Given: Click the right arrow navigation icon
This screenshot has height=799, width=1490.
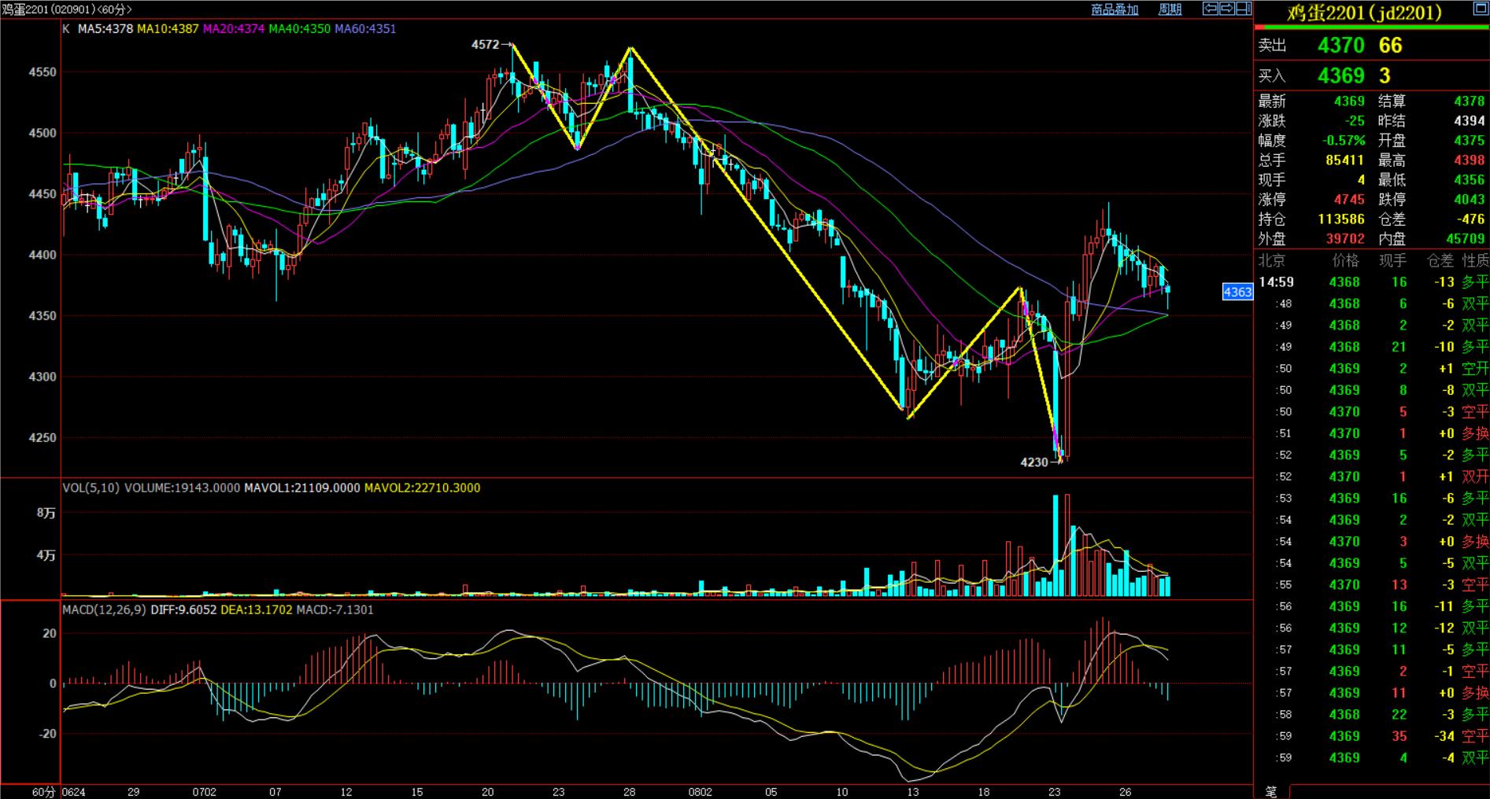Looking at the screenshot, I should [1227, 9].
